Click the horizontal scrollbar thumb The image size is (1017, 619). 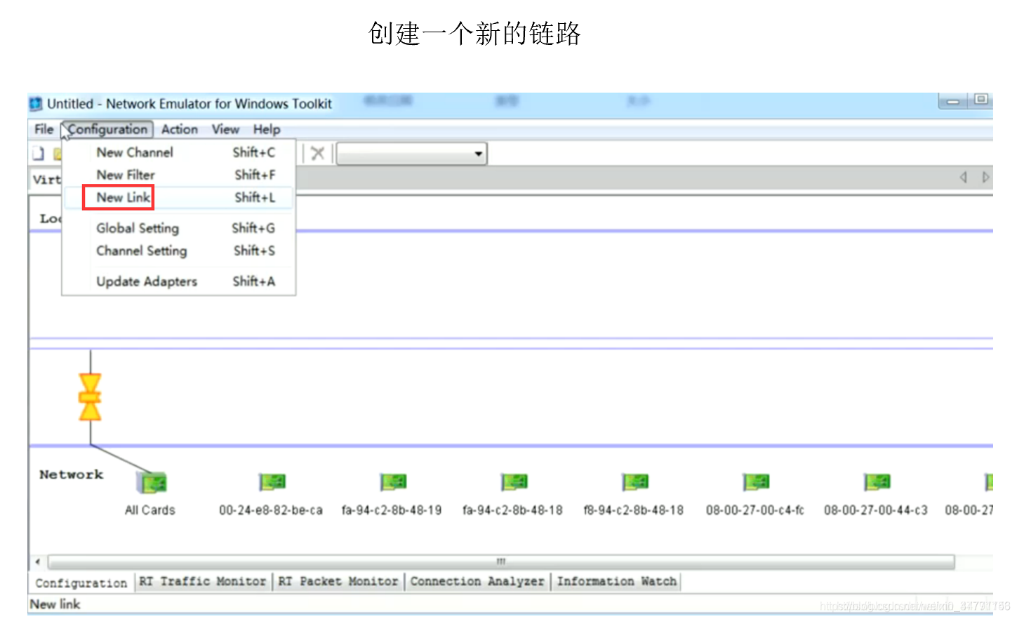point(501,562)
